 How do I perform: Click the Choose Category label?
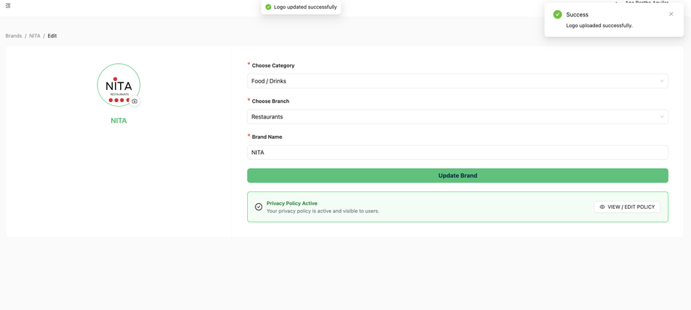(x=273, y=65)
